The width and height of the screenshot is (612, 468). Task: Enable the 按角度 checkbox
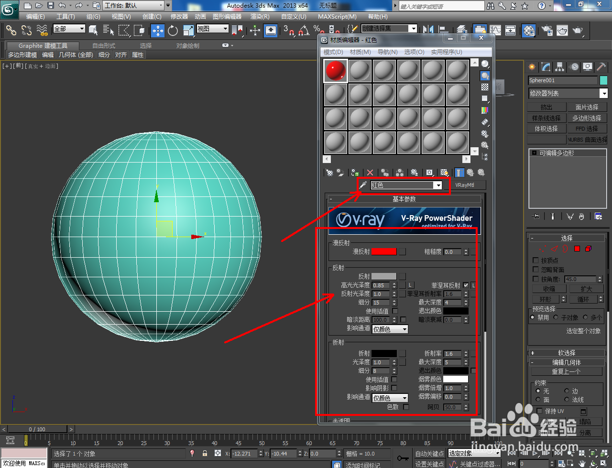[535, 278]
